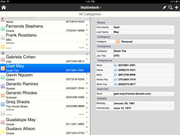Tap bubble icon next to Home Fax number
Viewport: 180px width, 135px height.
pyautogui.click(x=115, y=79)
